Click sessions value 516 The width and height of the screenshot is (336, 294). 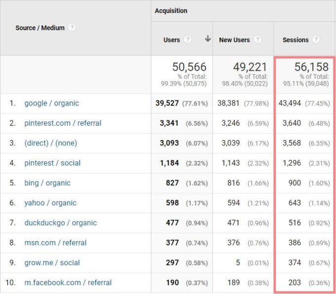click(x=294, y=223)
